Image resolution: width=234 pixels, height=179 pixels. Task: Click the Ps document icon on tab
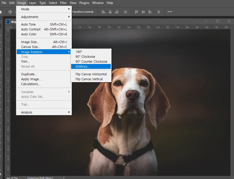pyautogui.click(x=8, y=22)
